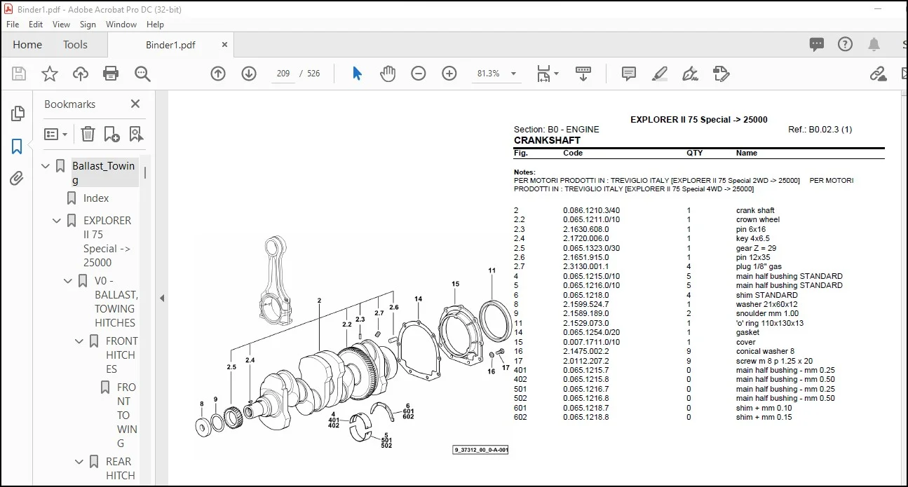Viewport: 908px width, 487px height.
Task: Click the bookmarks panel scrollbar
Action: (x=145, y=172)
